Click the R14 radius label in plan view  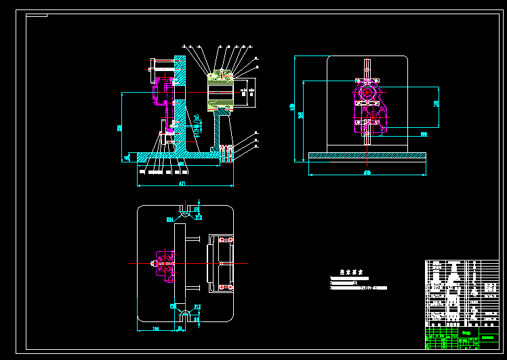tap(170, 219)
